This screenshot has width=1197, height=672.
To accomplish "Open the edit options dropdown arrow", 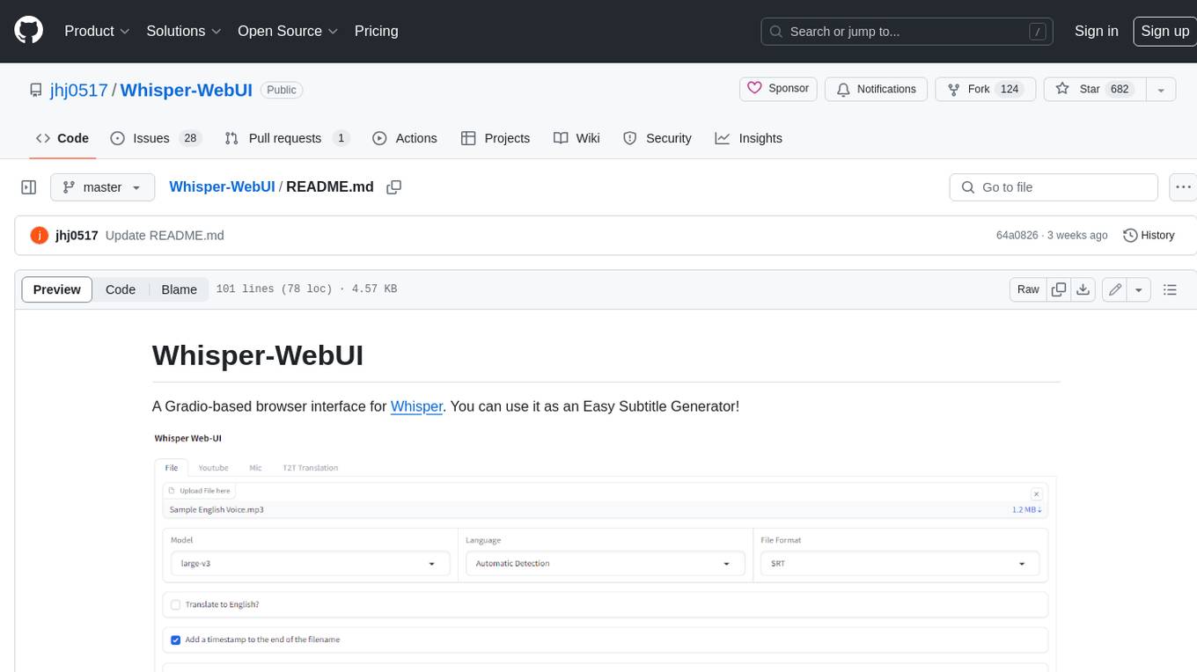I will [1139, 289].
